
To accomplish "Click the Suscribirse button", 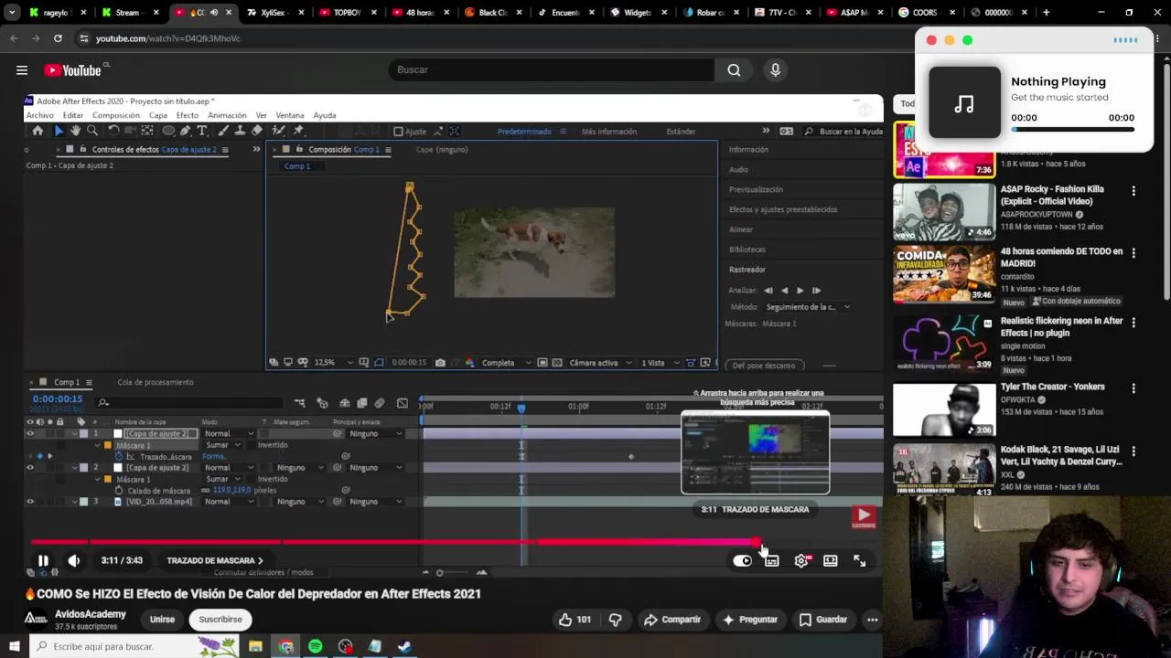I will pyautogui.click(x=220, y=620).
